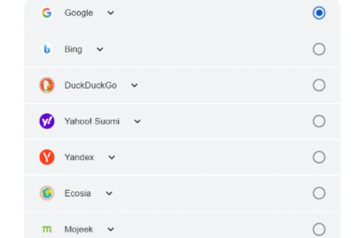357x238 pixels.
Task: Expand the Ecosia details chevron
Action: (109, 193)
